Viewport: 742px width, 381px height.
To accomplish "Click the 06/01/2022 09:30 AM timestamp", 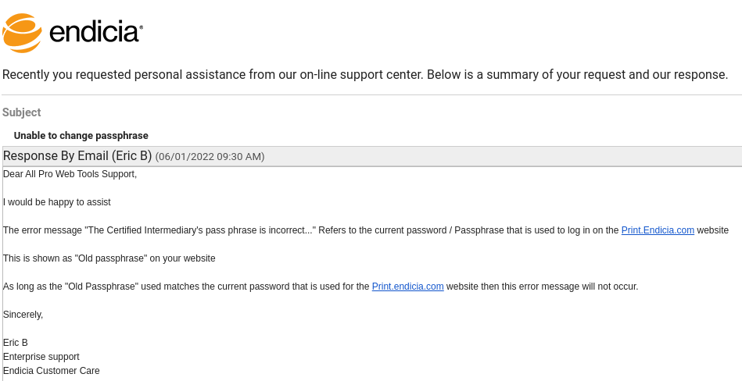I will tap(210, 156).
